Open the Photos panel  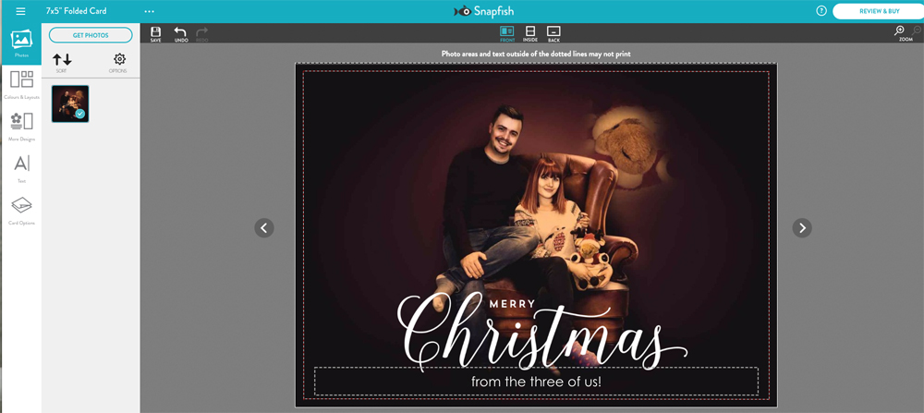point(21,43)
